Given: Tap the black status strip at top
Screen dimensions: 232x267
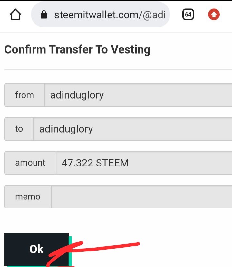Looking at the screenshot, I should point(116,1).
